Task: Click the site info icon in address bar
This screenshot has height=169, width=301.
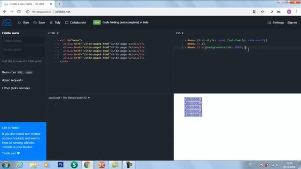Action: pos(28,12)
